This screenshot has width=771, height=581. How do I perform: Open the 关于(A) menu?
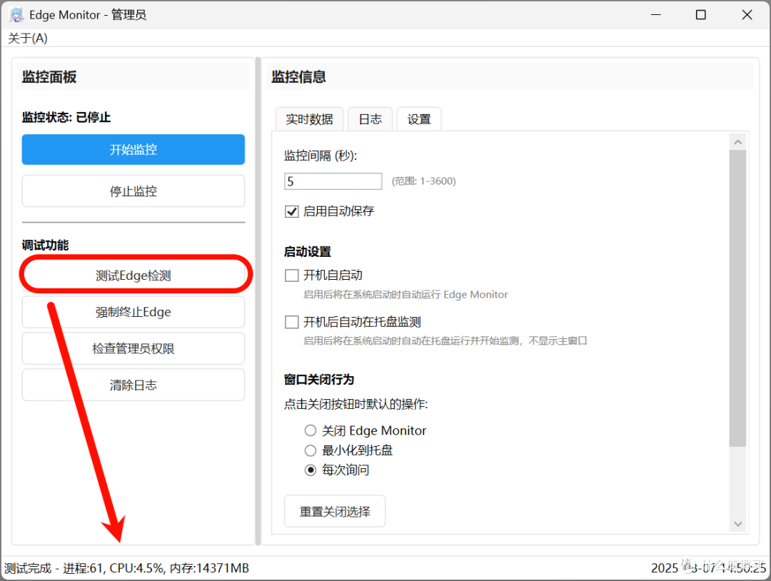pyautogui.click(x=28, y=39)
